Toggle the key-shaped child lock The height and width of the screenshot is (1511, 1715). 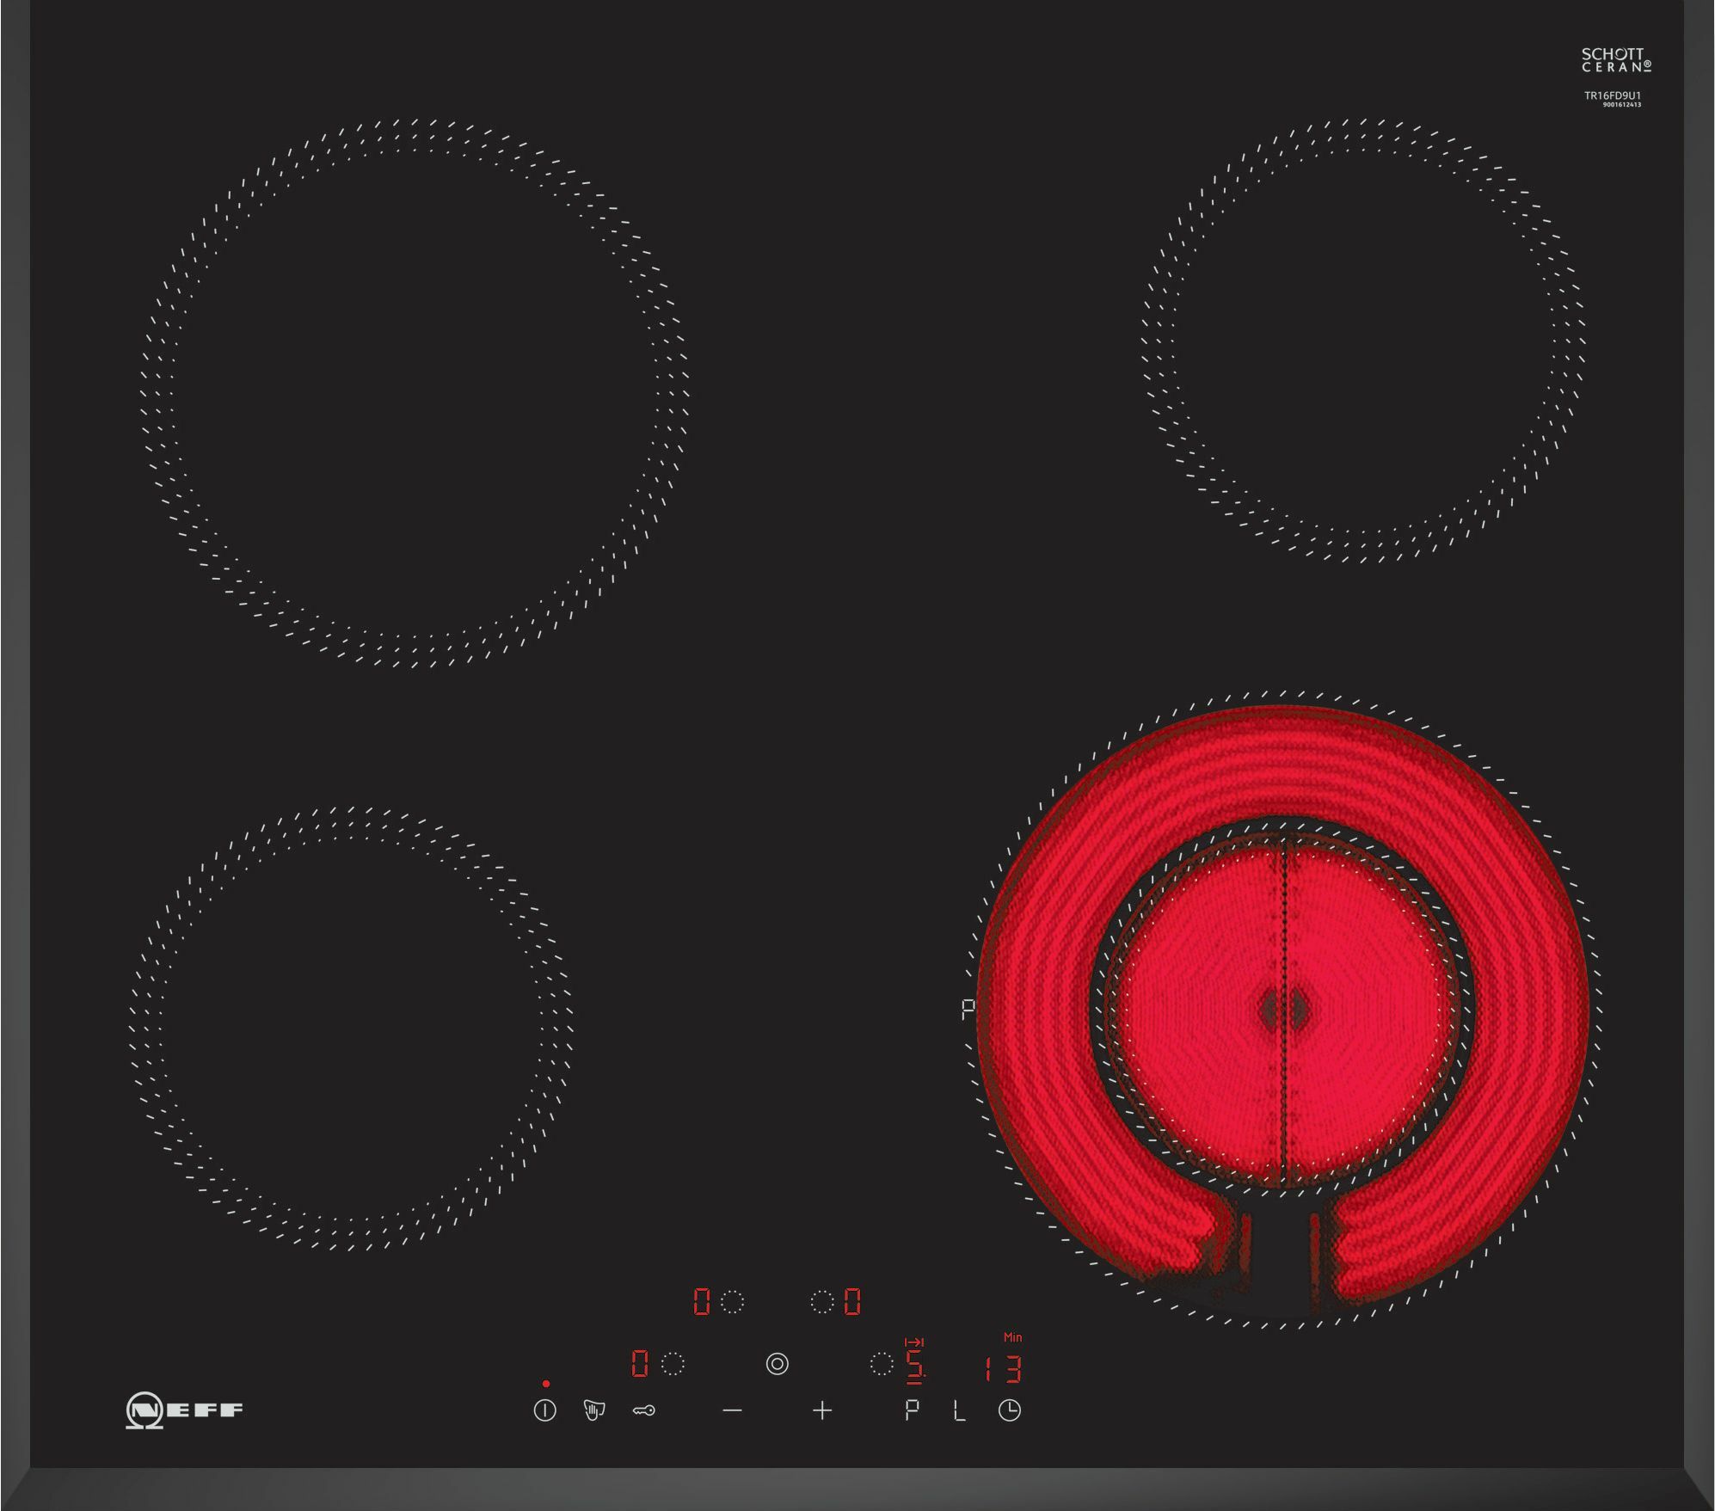click(644, 1410)
